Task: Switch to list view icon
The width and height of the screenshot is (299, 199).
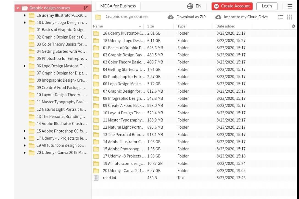Action: [x=281, y=17]
